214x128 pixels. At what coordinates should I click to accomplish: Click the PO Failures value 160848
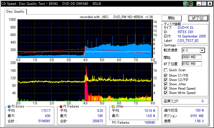(149, 123)
